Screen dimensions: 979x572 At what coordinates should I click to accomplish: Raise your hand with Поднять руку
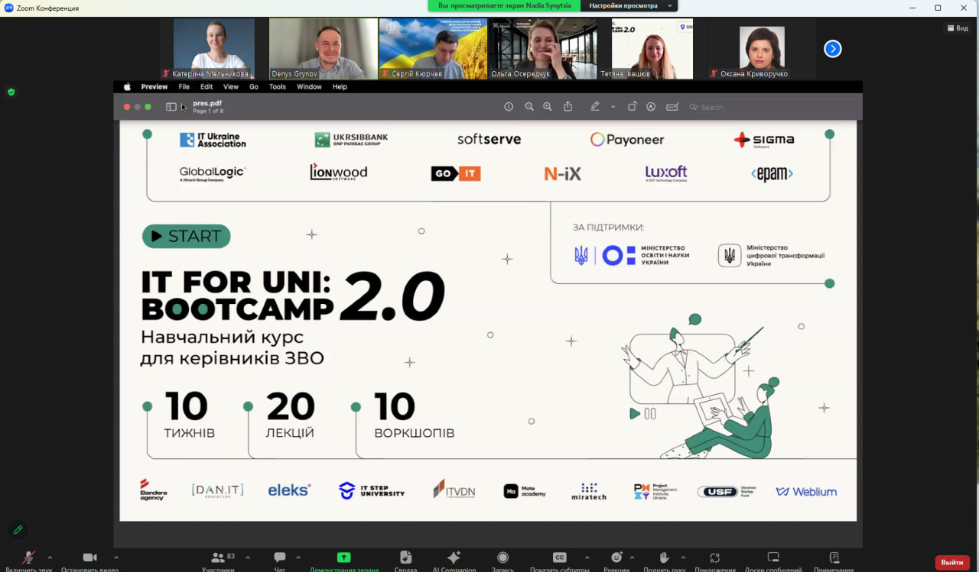[x=665, y=561]
